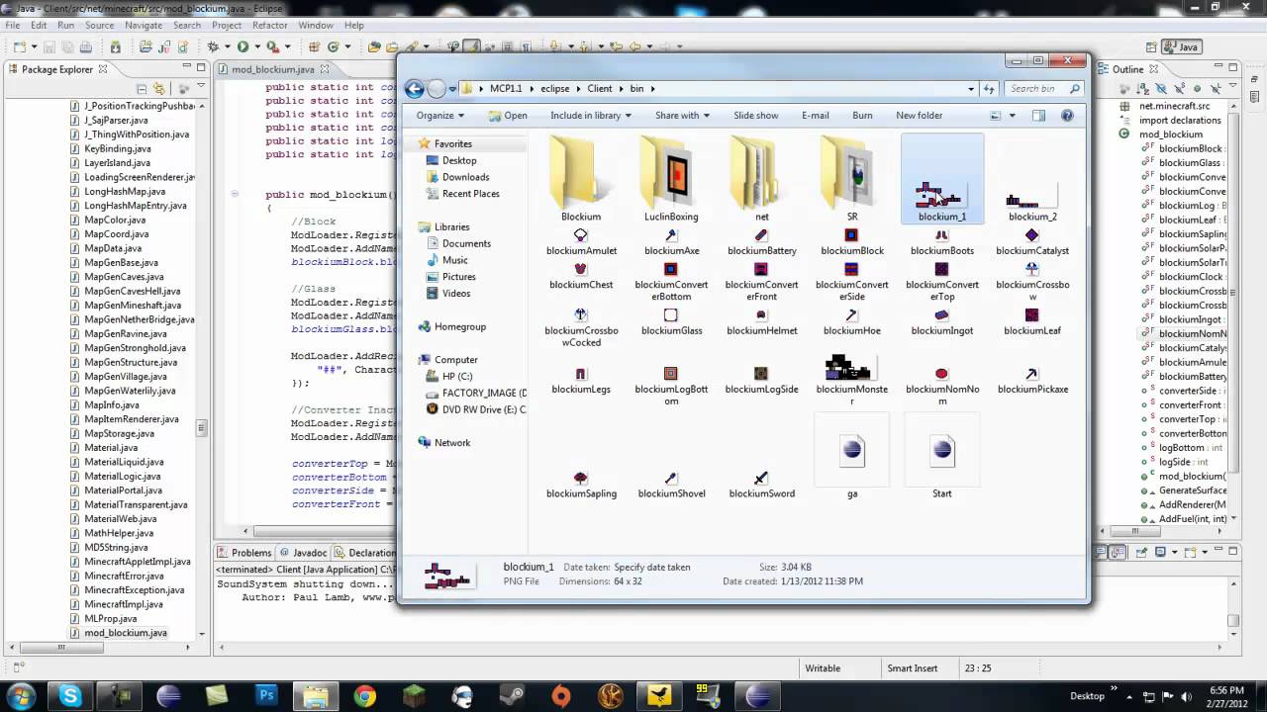
Task: Toggle Link with Editor in Package Explorer
Action: [x=159, y=89]
